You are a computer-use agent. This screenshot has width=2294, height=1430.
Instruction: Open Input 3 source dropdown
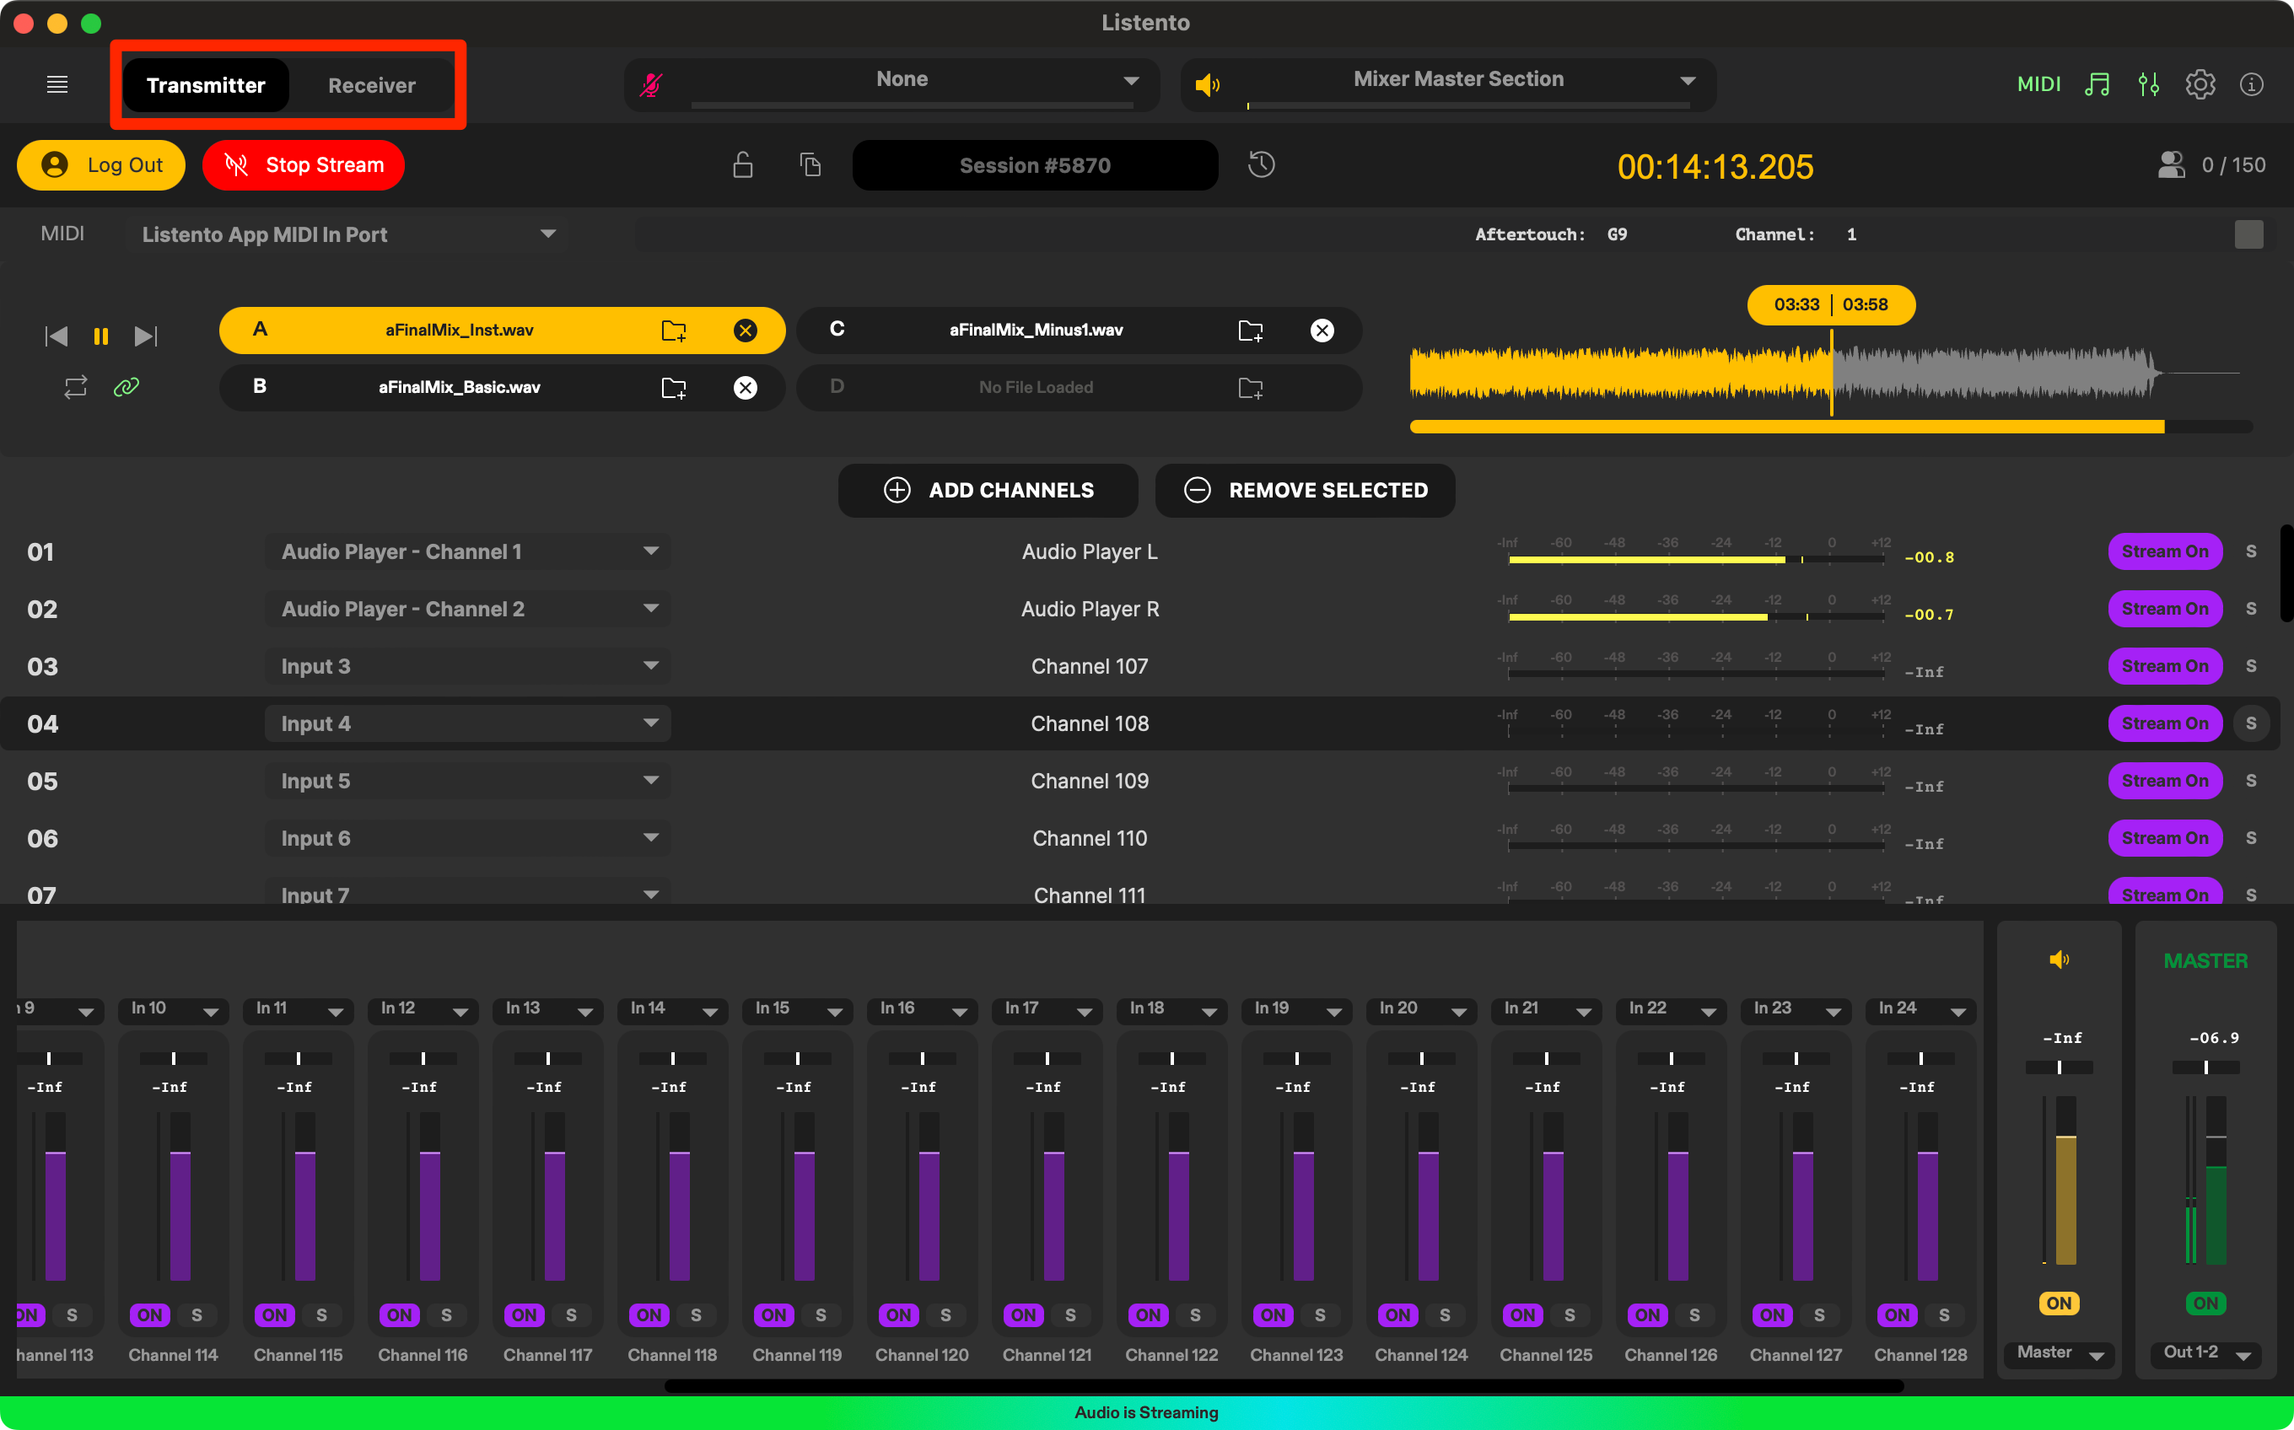(x=467, y=666)
